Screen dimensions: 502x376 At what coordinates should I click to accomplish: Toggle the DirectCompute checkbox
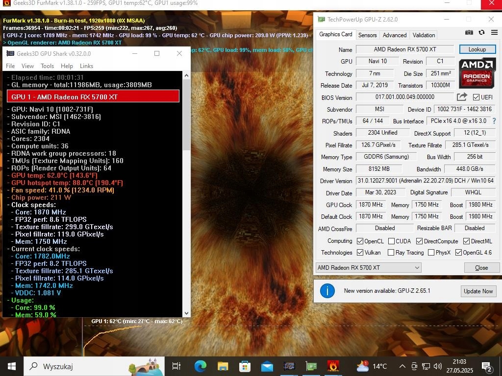(419, 241)
